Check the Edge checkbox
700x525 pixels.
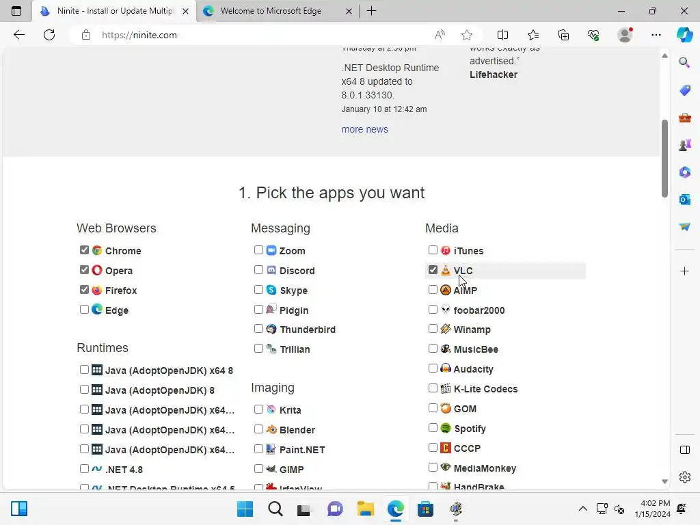[84, 310]
